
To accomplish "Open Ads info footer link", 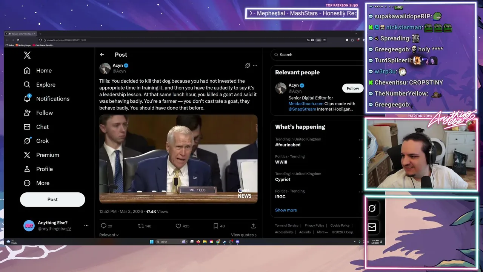I will point(305,232).
